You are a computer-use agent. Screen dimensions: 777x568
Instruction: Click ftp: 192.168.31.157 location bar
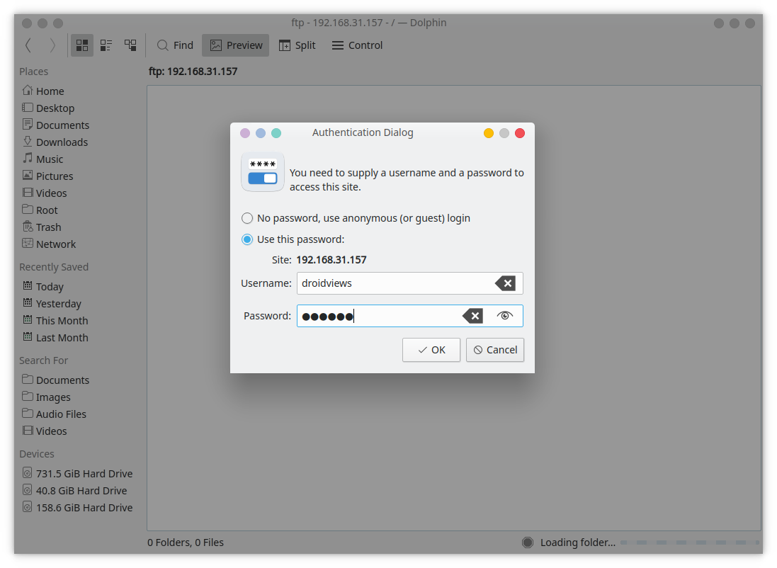tap(193, 72)
